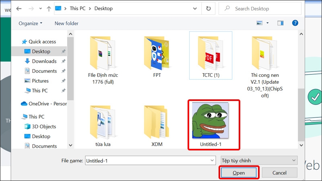The width and height of the screenshot is (322, 181).
Task: Click the OneDrive cloud icon
Action: pyautogui.click(x=24, y=104)
